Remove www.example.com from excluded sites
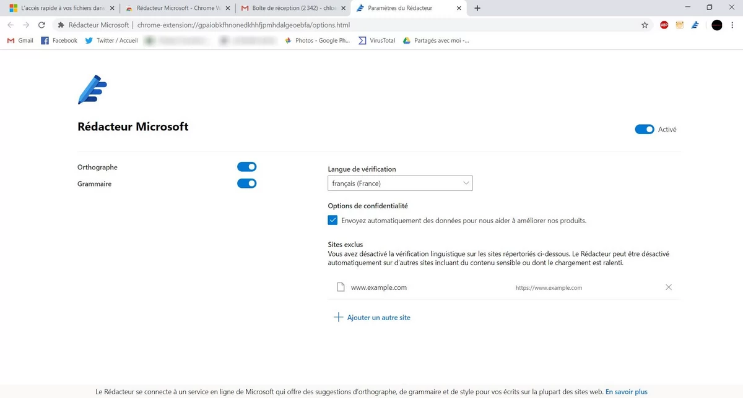The image size is (743, 398). [668, 287]
